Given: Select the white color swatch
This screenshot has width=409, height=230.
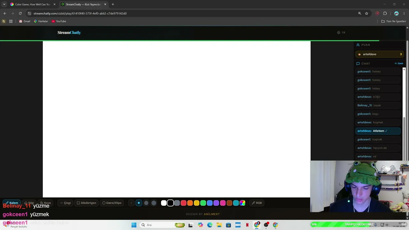Looking at the screenshot, I should [x=164, y=203].
